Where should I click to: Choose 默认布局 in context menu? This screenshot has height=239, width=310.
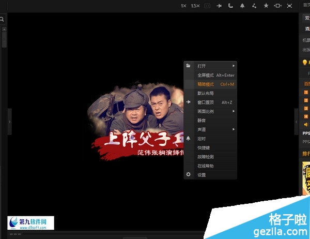tap(210, 93)
